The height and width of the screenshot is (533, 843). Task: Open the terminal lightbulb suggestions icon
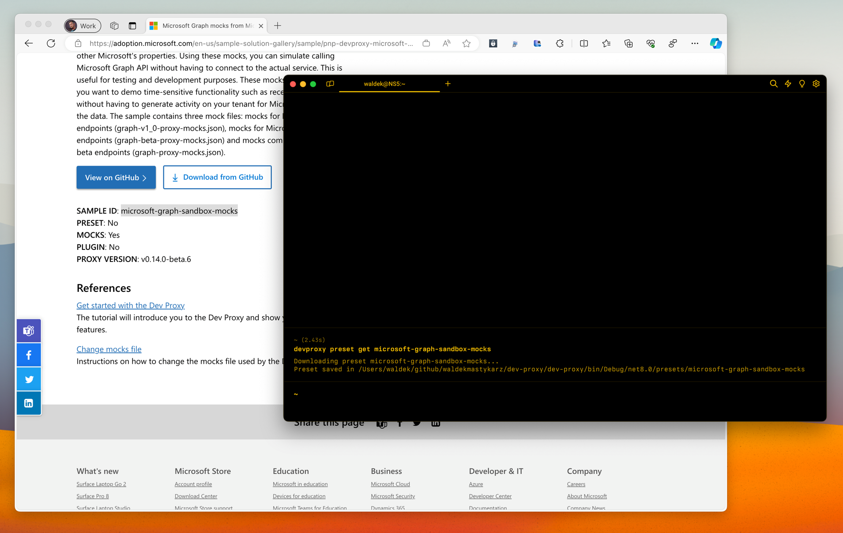[x=802, y=83]
